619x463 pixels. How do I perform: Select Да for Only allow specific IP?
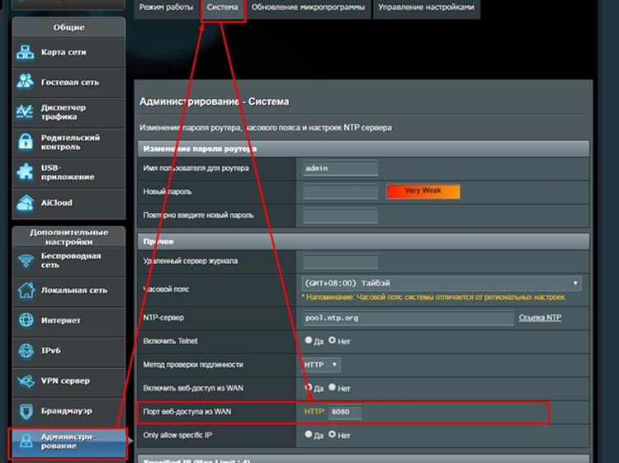(x=309, y=435)
